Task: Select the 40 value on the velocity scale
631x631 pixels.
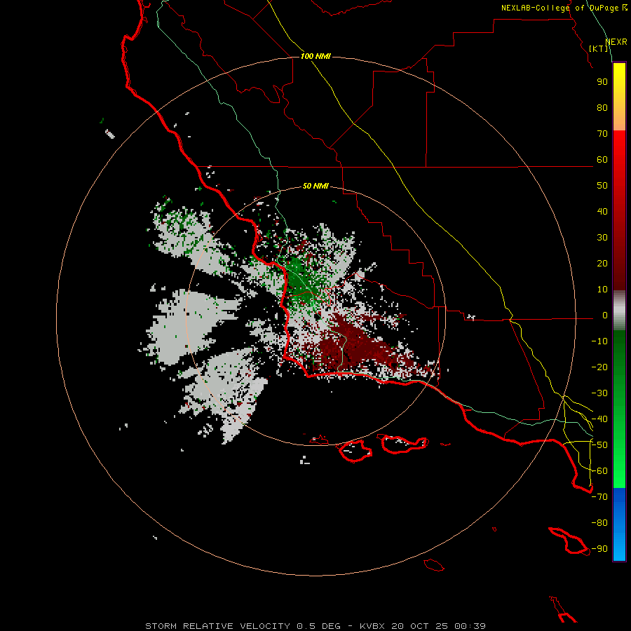Action: 602,211
